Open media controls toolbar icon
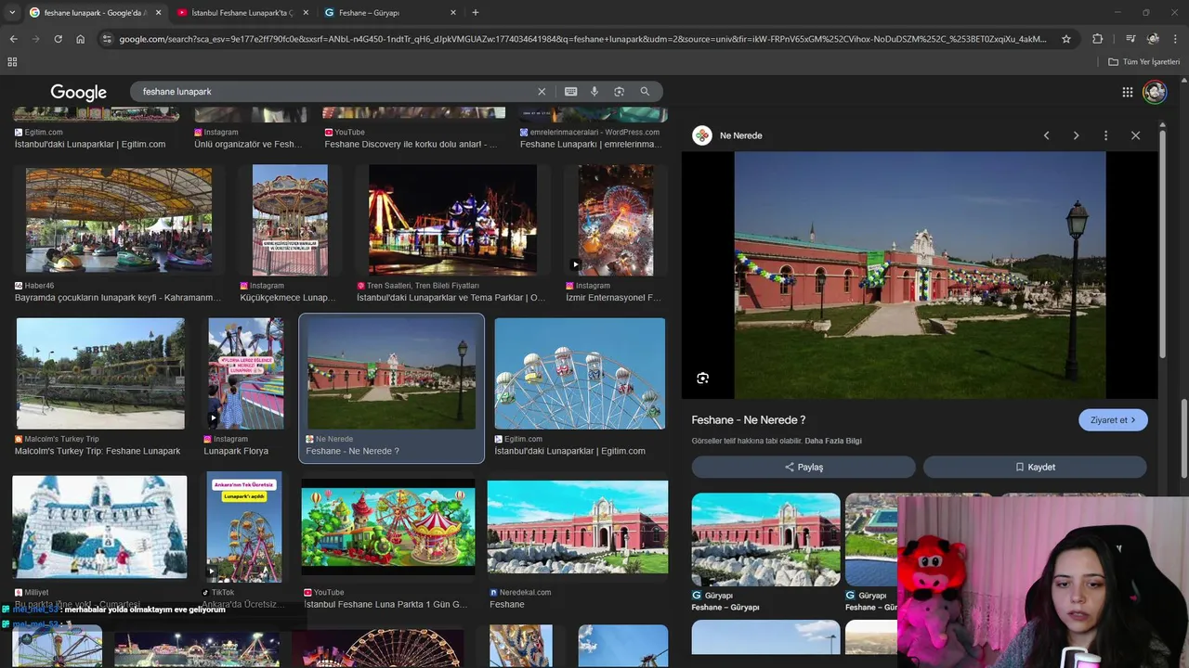Screen dimensions: 1189x668 (1130, 39)
